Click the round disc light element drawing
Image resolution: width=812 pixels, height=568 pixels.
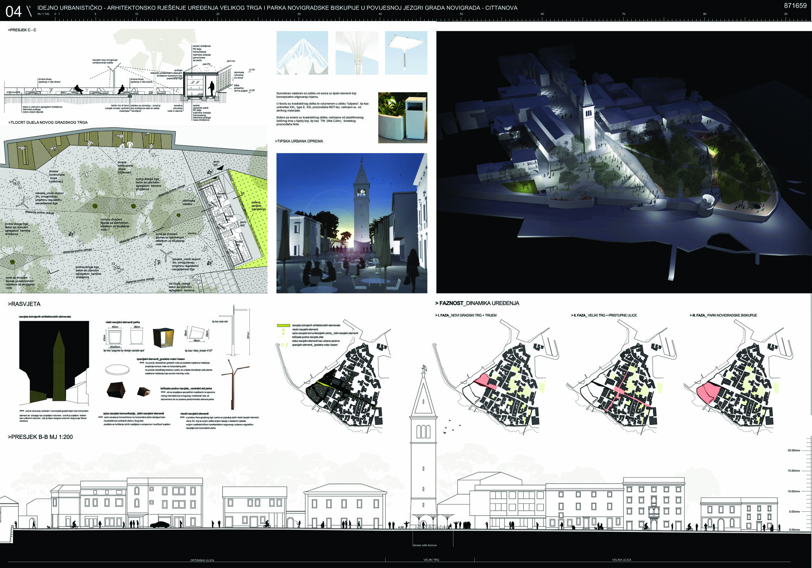pos(118,369)
